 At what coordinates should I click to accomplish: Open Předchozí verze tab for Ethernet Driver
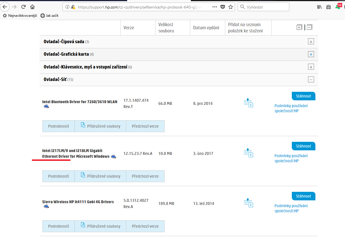pos(145,176)
